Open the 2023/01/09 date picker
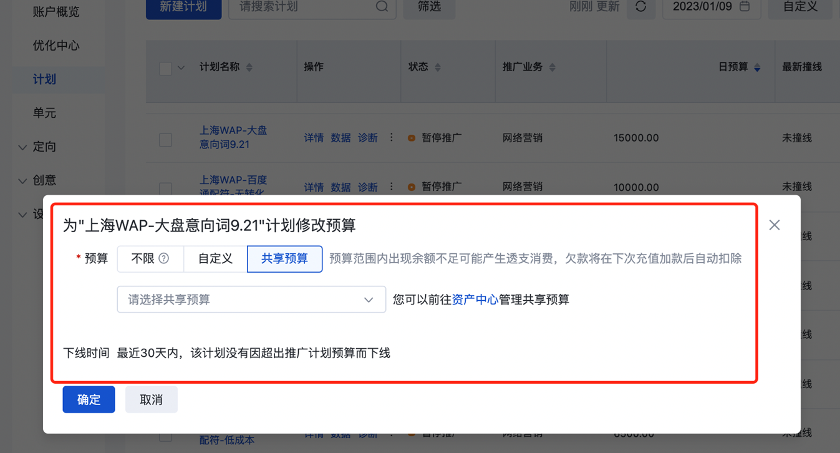This screenshot has width=840, height=453. coord(711,7)
